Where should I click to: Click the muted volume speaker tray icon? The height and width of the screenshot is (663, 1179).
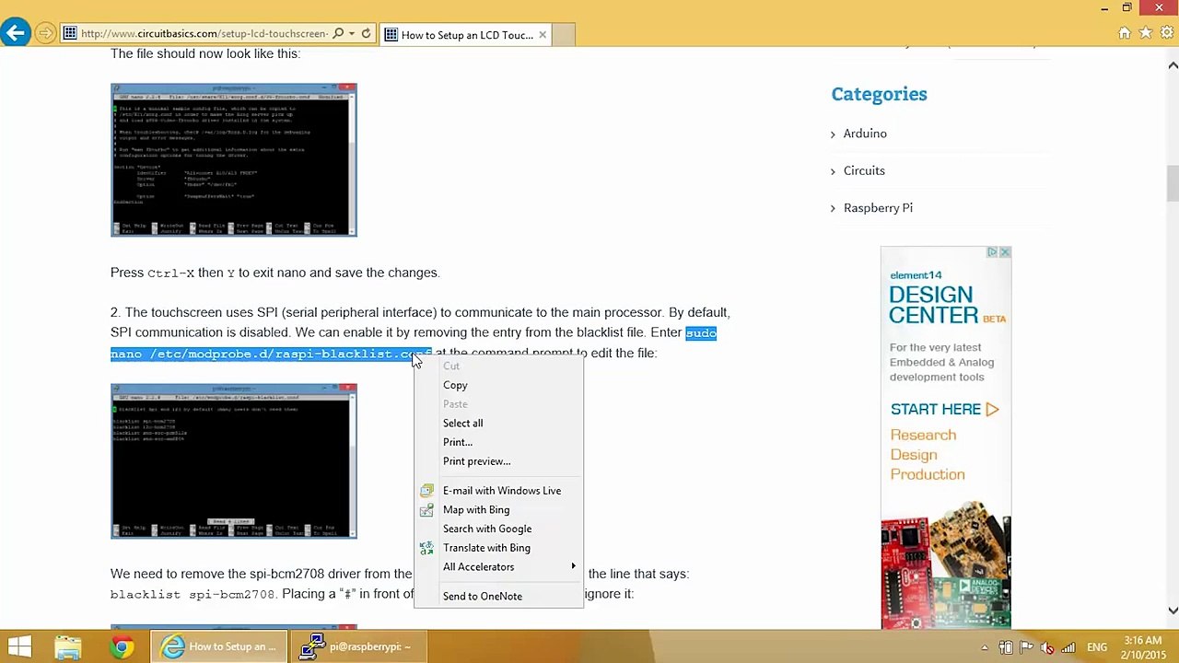1047,647
